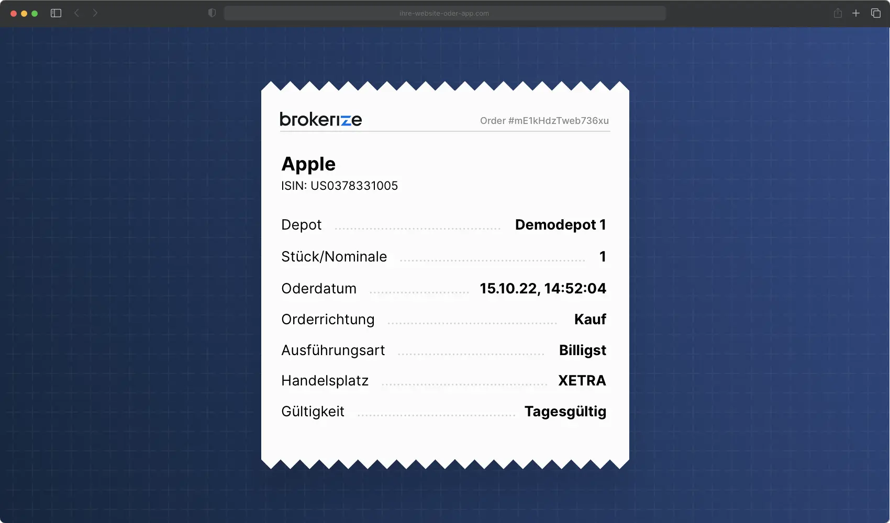Click the Stück/Nominale label
Screen dimensions: 890x523
pyautogui.click(x=334, y=257)
